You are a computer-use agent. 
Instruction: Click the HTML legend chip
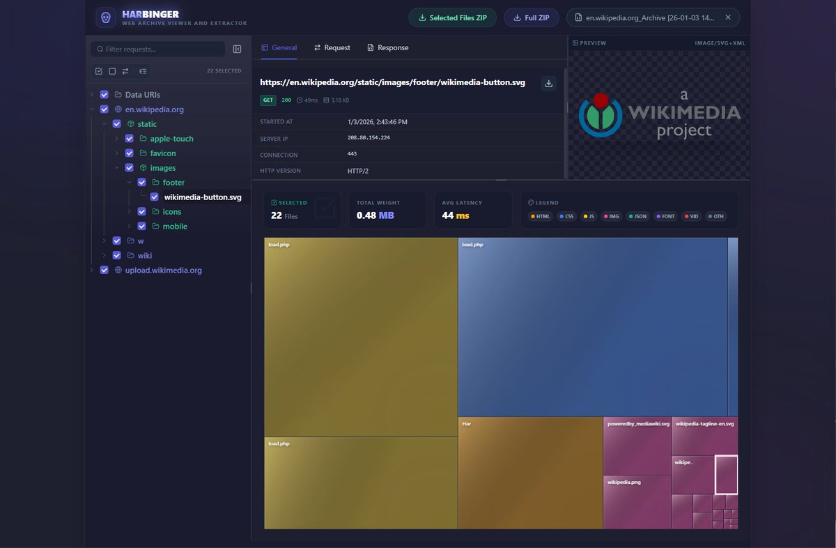541,216
